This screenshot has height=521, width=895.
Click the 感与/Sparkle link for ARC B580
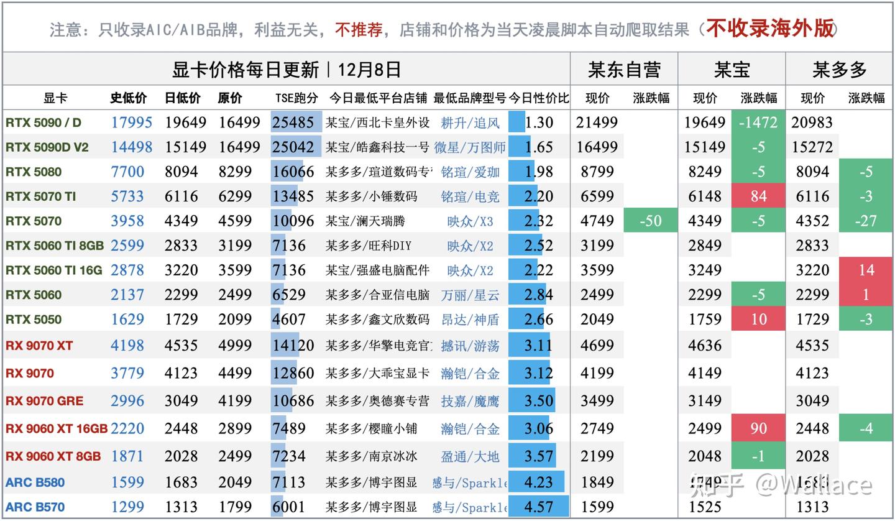coord(470,481)
